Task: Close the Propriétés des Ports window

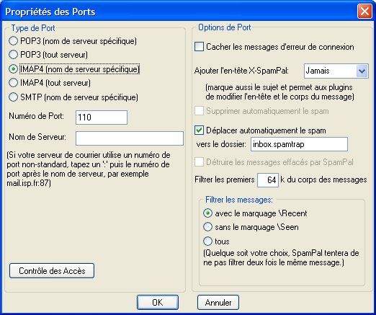Action: tap(364, 12)
